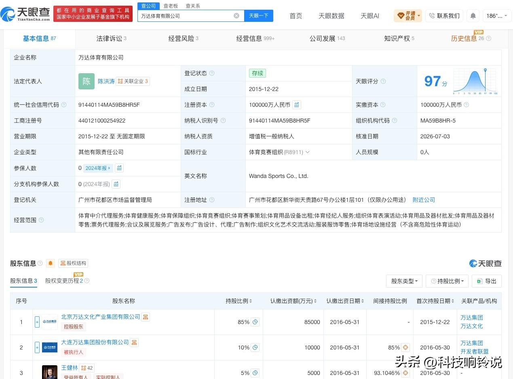Click help icon next to 股东信息 heading
The image size is (513, 379).
coord(40,263)
